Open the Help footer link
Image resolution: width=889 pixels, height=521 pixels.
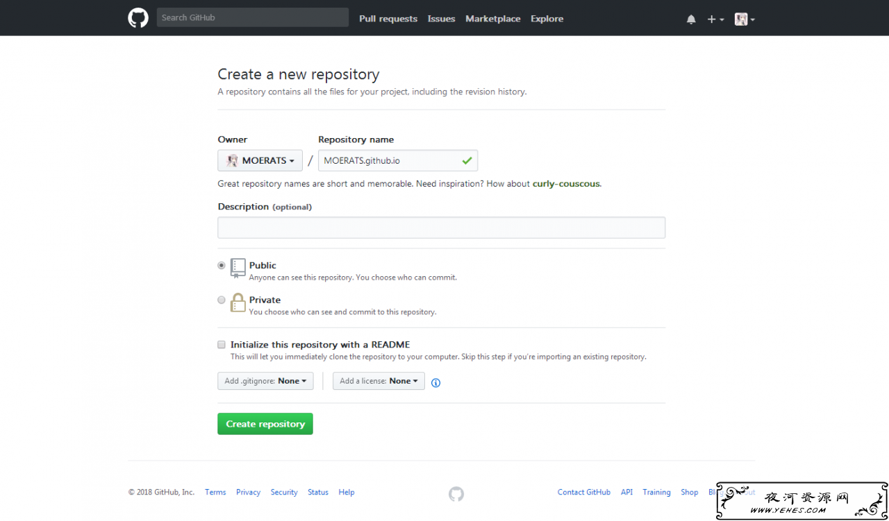pos(347,492)
